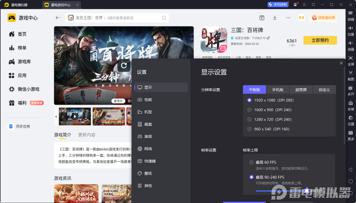Screen dimensions: 356x203
Task: Switch to 游戏简介 tab
Action: click(63, 135)
